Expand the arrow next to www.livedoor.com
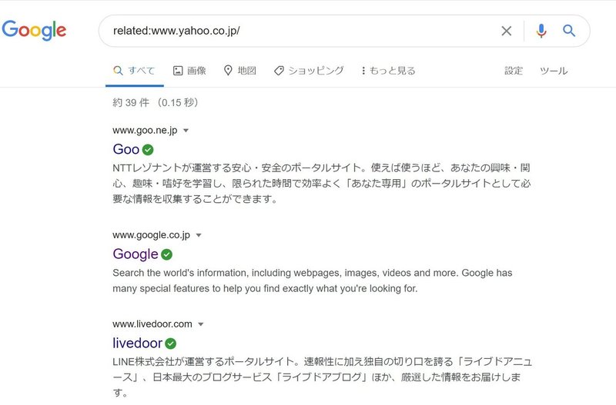The width and height of the screenshot is (616, 405). (201, 324)
